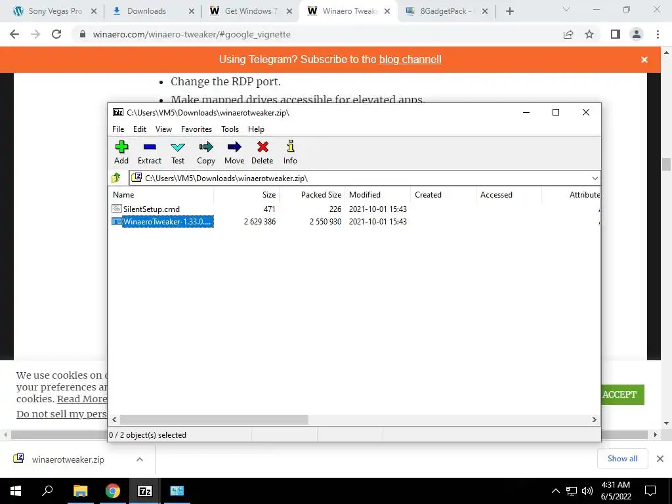The height and width of the screenshot is (504, 672).
Task: Expand the 7-Zip address path dropdown
Action: (595, 178)
